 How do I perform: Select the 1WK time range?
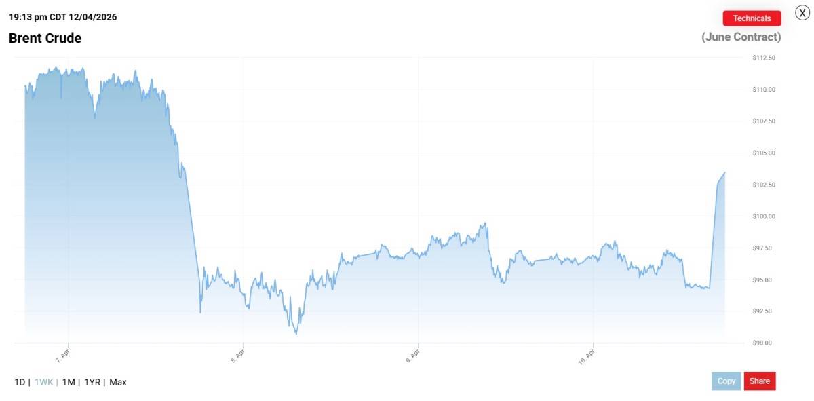[44, 382]
